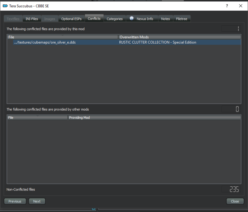Switch to the INI-Files tab
This screenshot has height=212, width=248.
(32, 19)
